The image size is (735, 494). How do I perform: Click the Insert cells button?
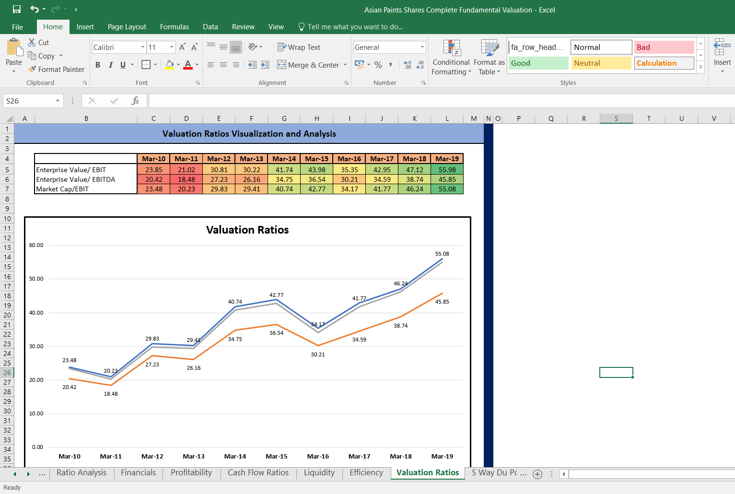[x=722, y=56]
